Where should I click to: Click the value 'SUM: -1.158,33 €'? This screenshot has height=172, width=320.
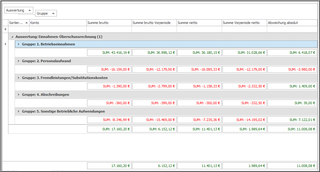click(x=206, y=86)
